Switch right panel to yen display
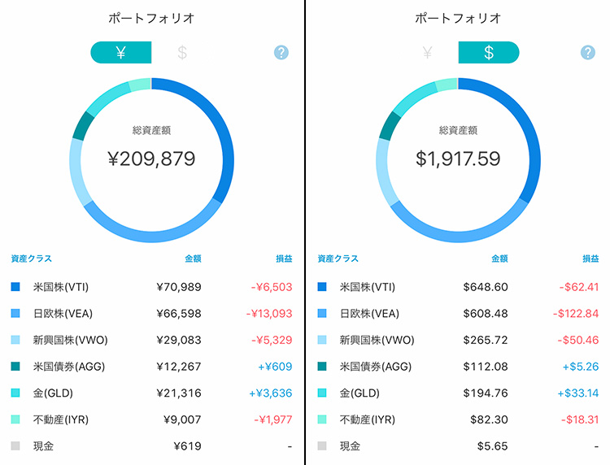The height and width of the screenshot is (465, 610). pos(428,53)
